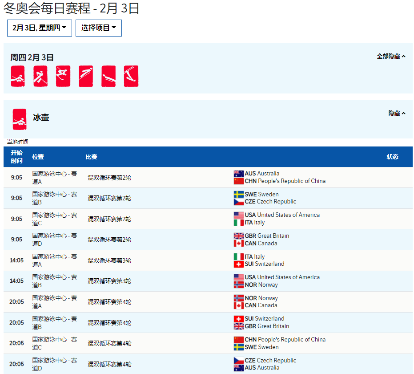Choose the luge sport icon
The image size is (414, 374).
109,76
